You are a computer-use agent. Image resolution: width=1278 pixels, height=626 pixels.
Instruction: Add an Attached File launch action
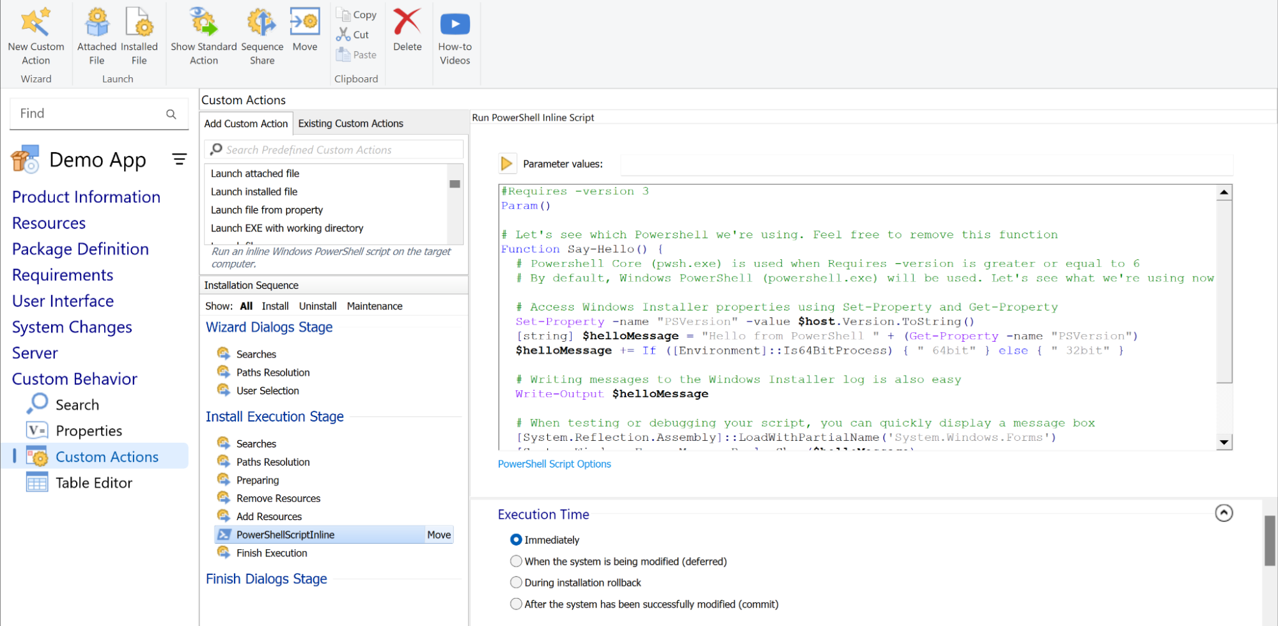click(97, 36)
